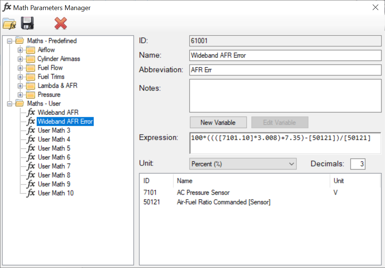Select User Math 6 in the tree
The width and height of the screenshot is (385, 268).
[54, 157]
